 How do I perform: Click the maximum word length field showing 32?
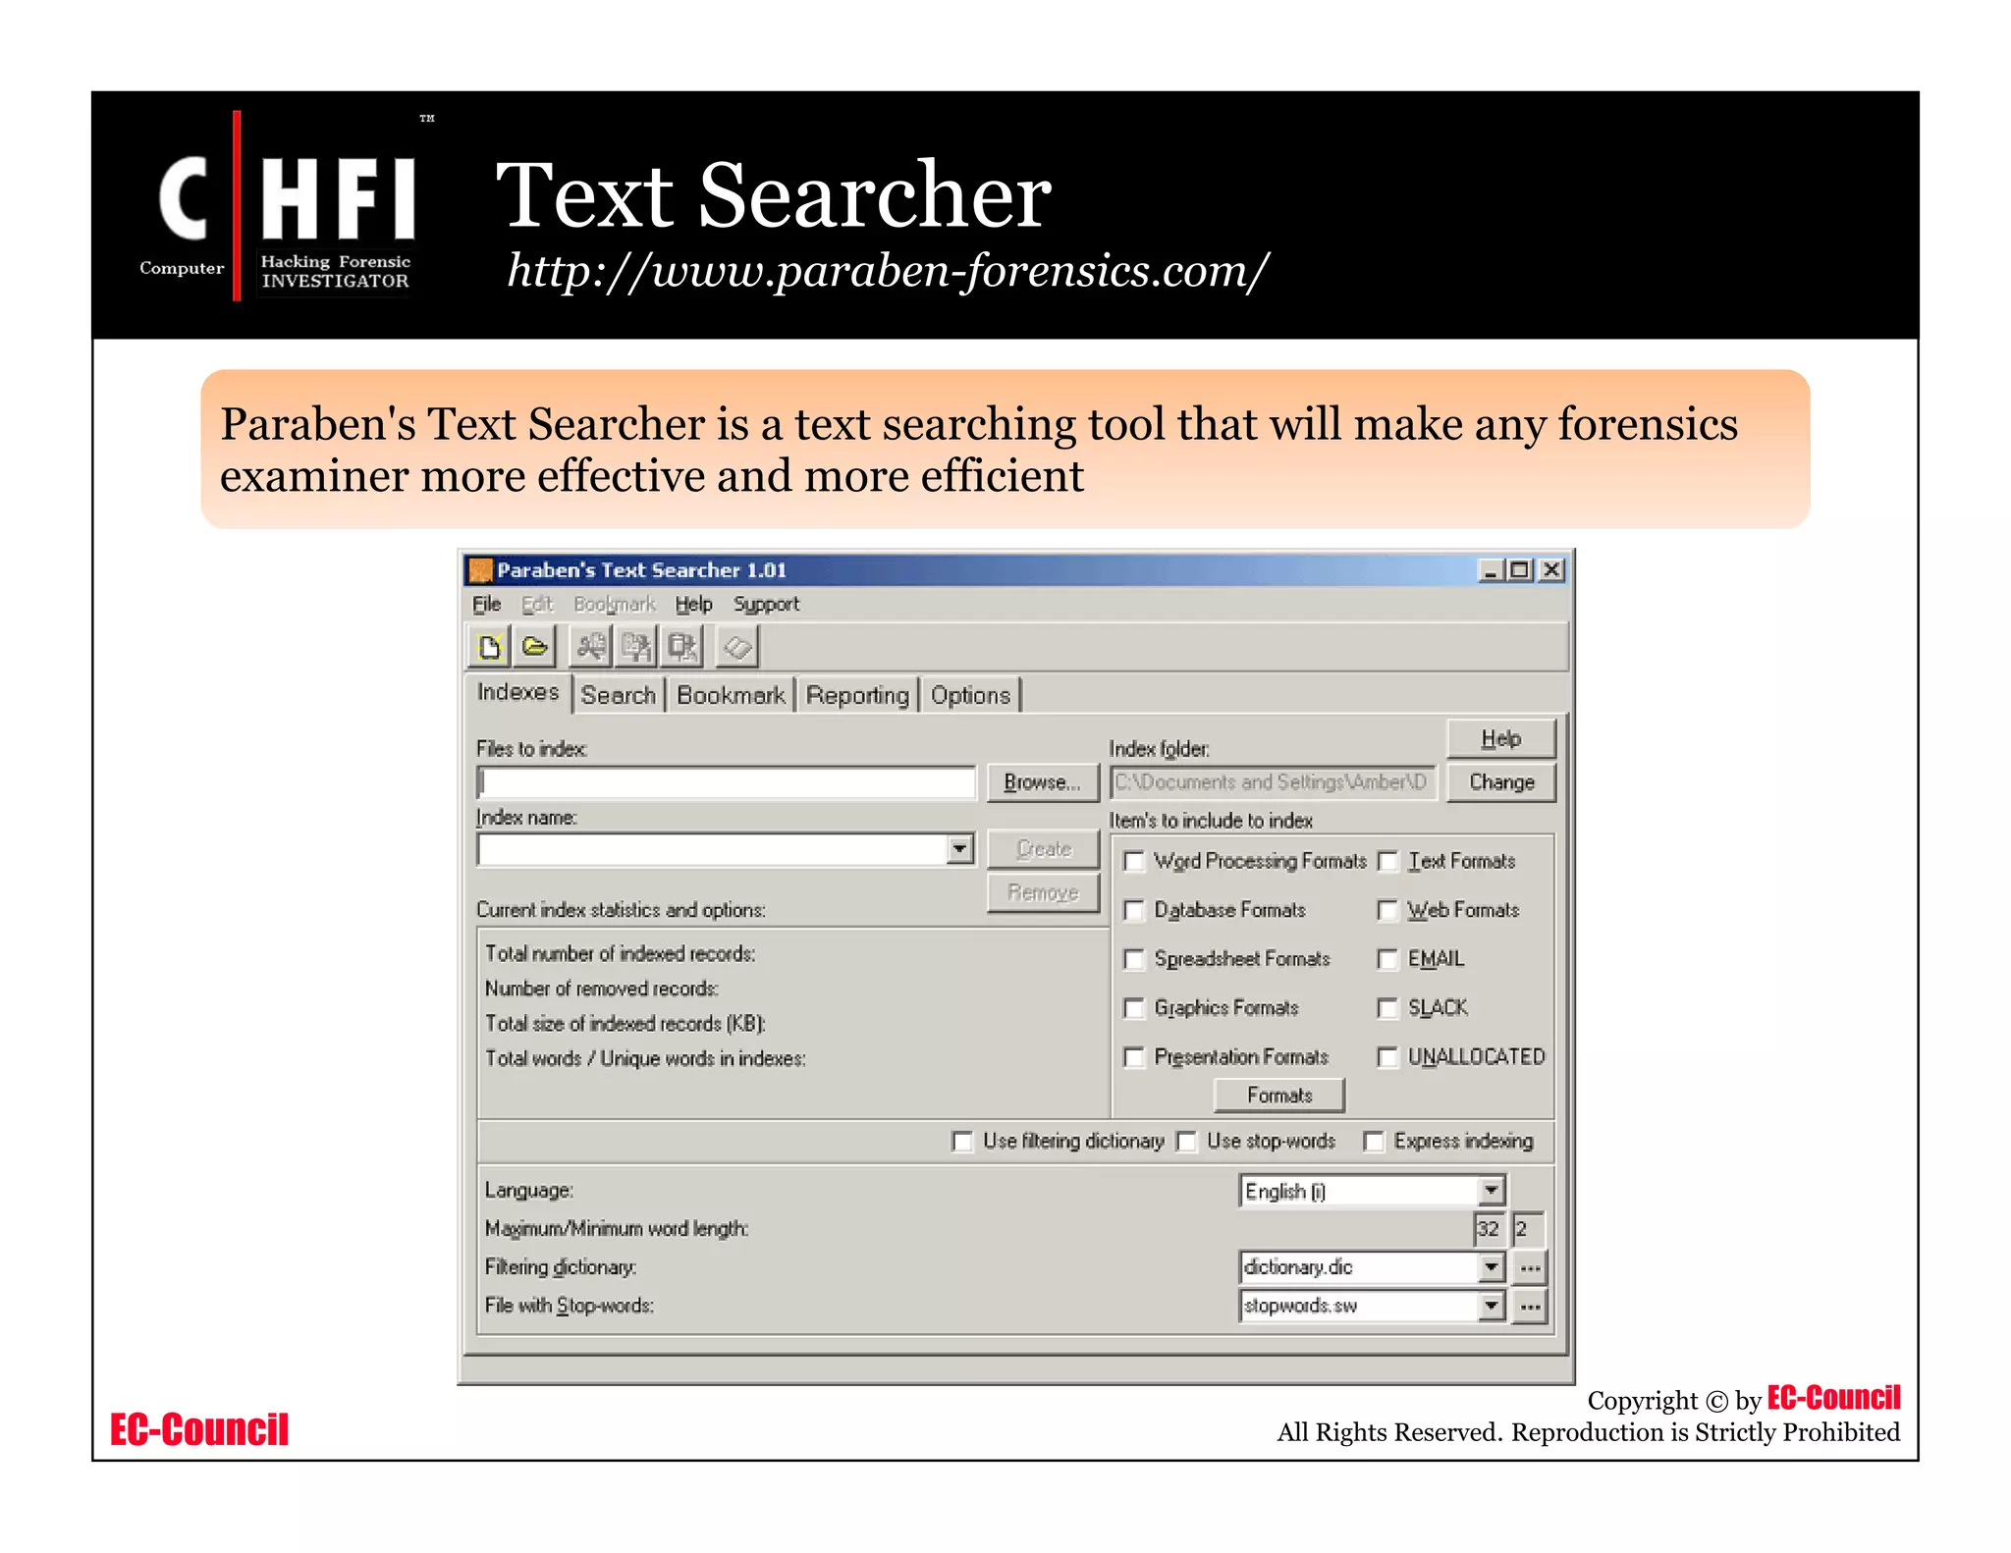(1489, 1229)
